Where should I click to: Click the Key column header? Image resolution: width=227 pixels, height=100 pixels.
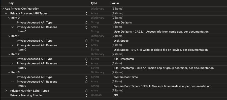tap(11, 3)
